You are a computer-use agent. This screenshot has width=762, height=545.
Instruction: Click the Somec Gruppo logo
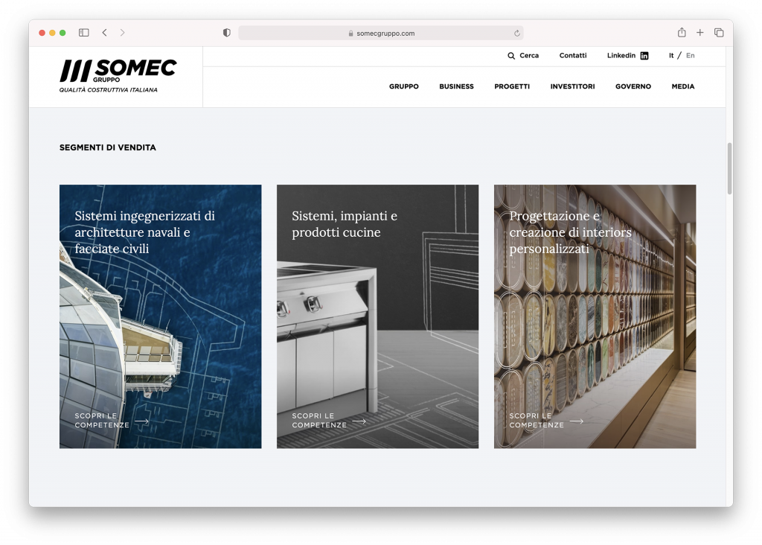tap(118, 76)
